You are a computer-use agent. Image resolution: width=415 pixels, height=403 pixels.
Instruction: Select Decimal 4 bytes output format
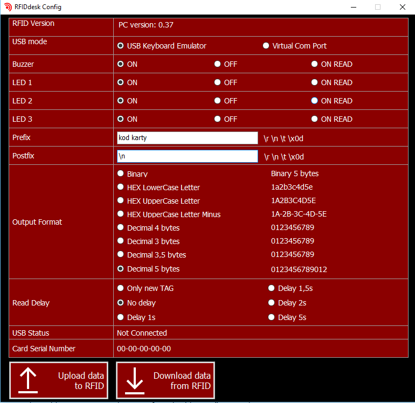121,227
